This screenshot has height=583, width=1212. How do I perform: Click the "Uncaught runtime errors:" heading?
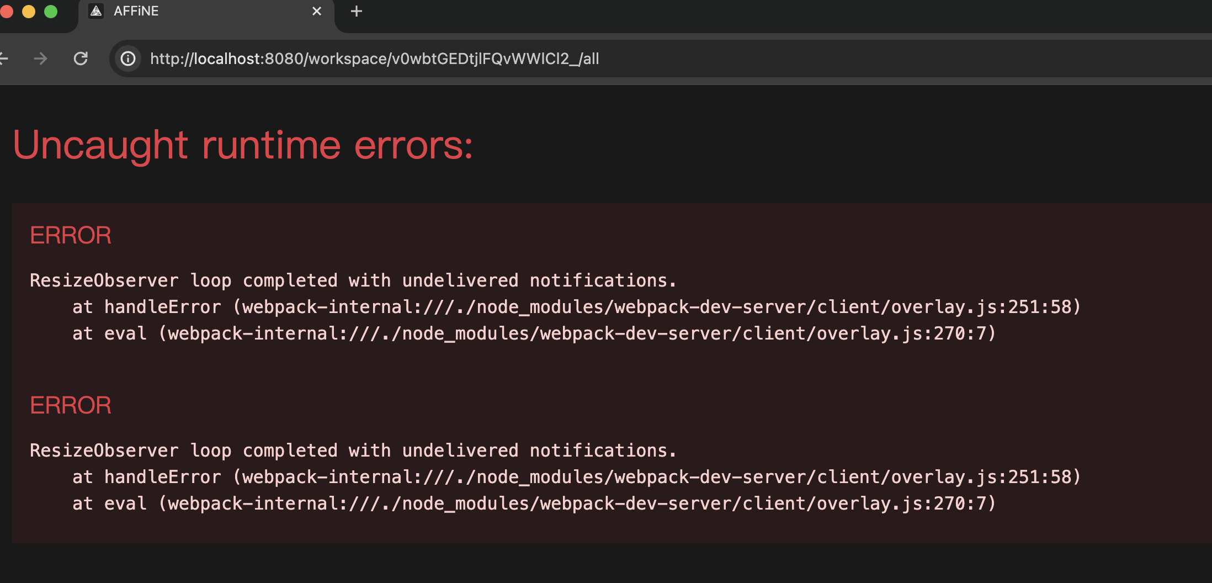243,145
